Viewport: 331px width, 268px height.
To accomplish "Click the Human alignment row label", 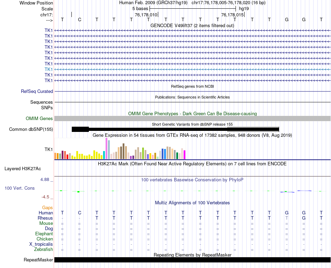I will coord(46,213).
